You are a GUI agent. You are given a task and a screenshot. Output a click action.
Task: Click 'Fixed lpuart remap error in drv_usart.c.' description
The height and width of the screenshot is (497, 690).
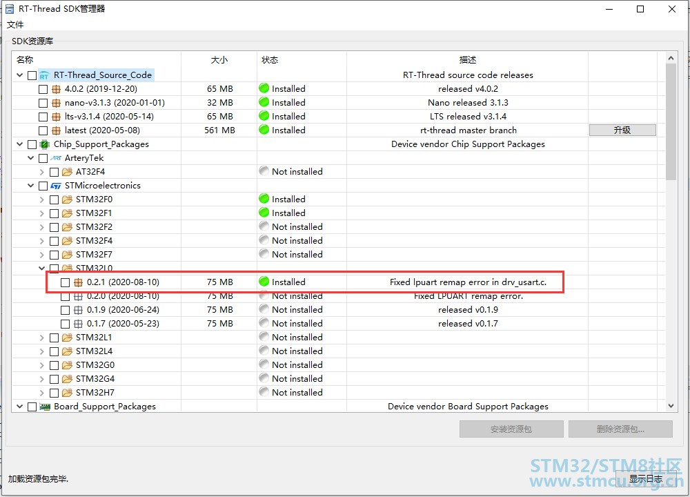(x=469, y=282)
